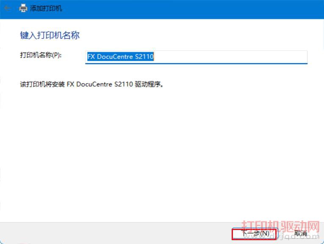Click the printer icon in title bar

click(x=23, y=8)
